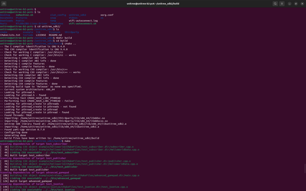Image resolution: width=306 pixels, height=191 pixels.
Task: Click README.md in the listing
Action: 55,35
